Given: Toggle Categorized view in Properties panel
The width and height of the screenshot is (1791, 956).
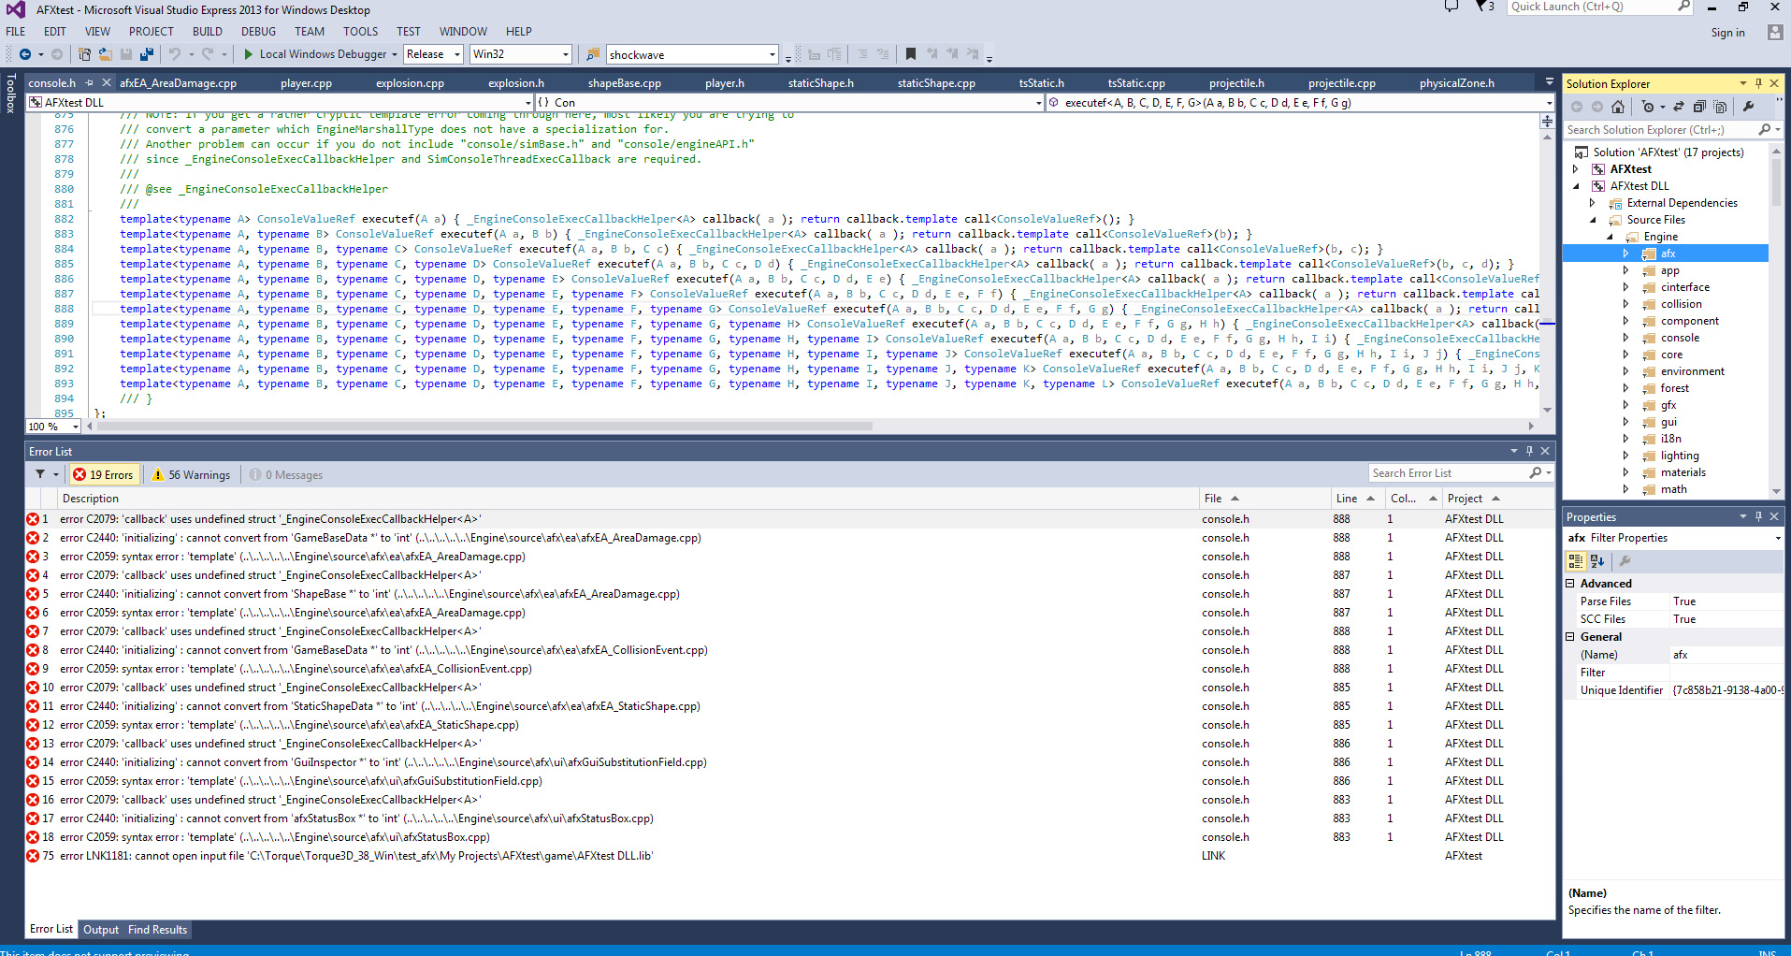Looking at the screenshot, I should [1576, 561].
